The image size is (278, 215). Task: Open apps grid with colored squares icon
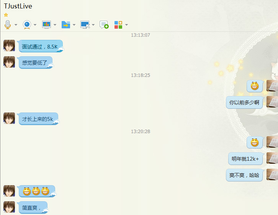[118, 25]
